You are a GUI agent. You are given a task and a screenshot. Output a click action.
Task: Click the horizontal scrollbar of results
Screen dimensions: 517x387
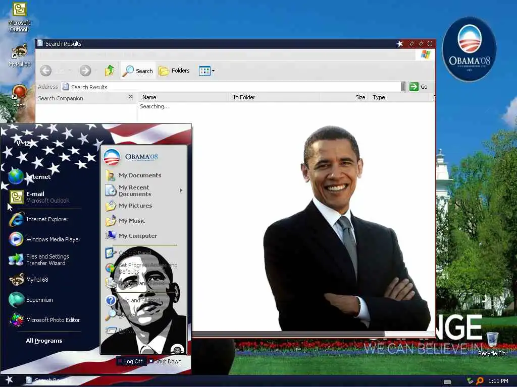[288, 334]
